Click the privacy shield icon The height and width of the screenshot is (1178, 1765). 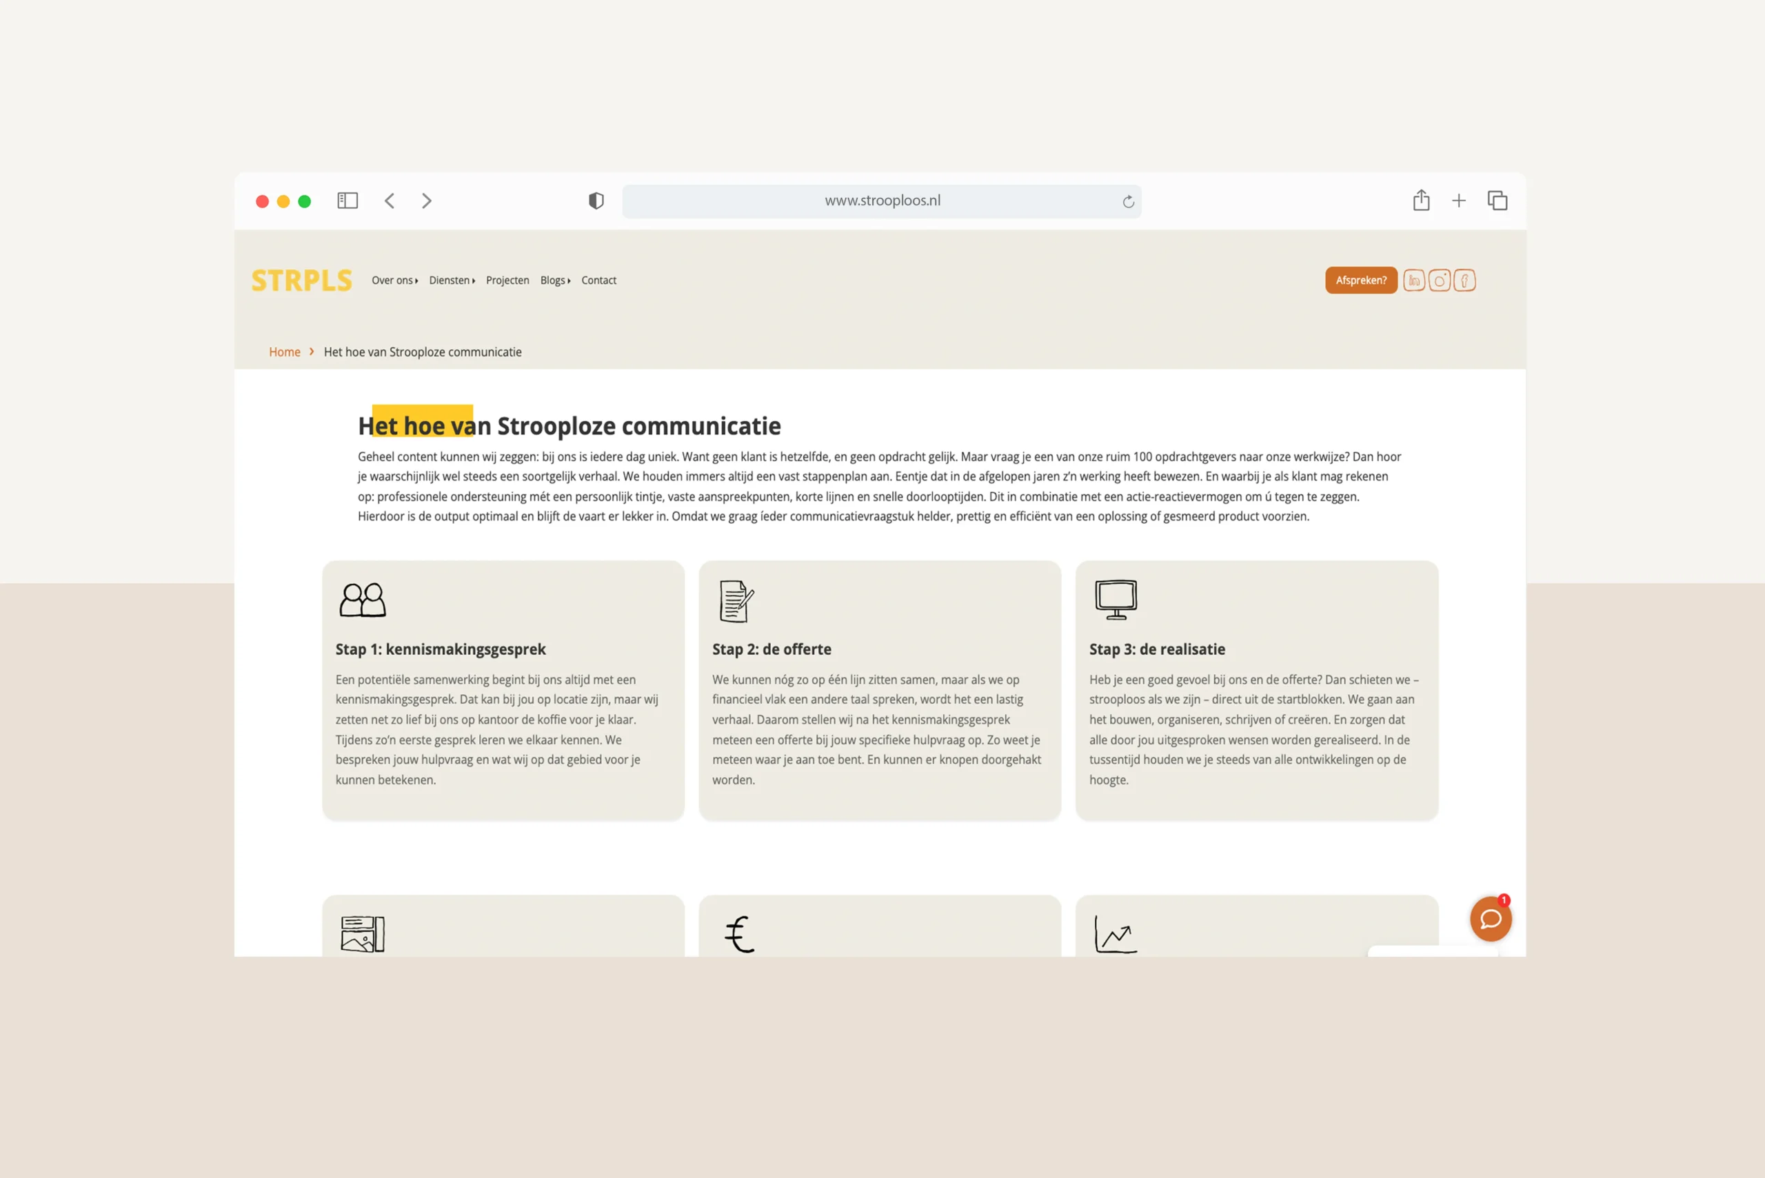coord(596,201)
